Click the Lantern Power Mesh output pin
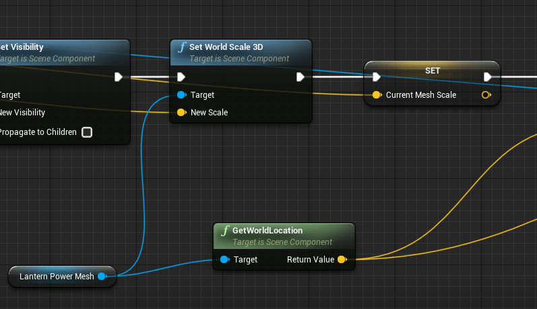This screenshot has height=309, width=537. (x=102, y=276)
